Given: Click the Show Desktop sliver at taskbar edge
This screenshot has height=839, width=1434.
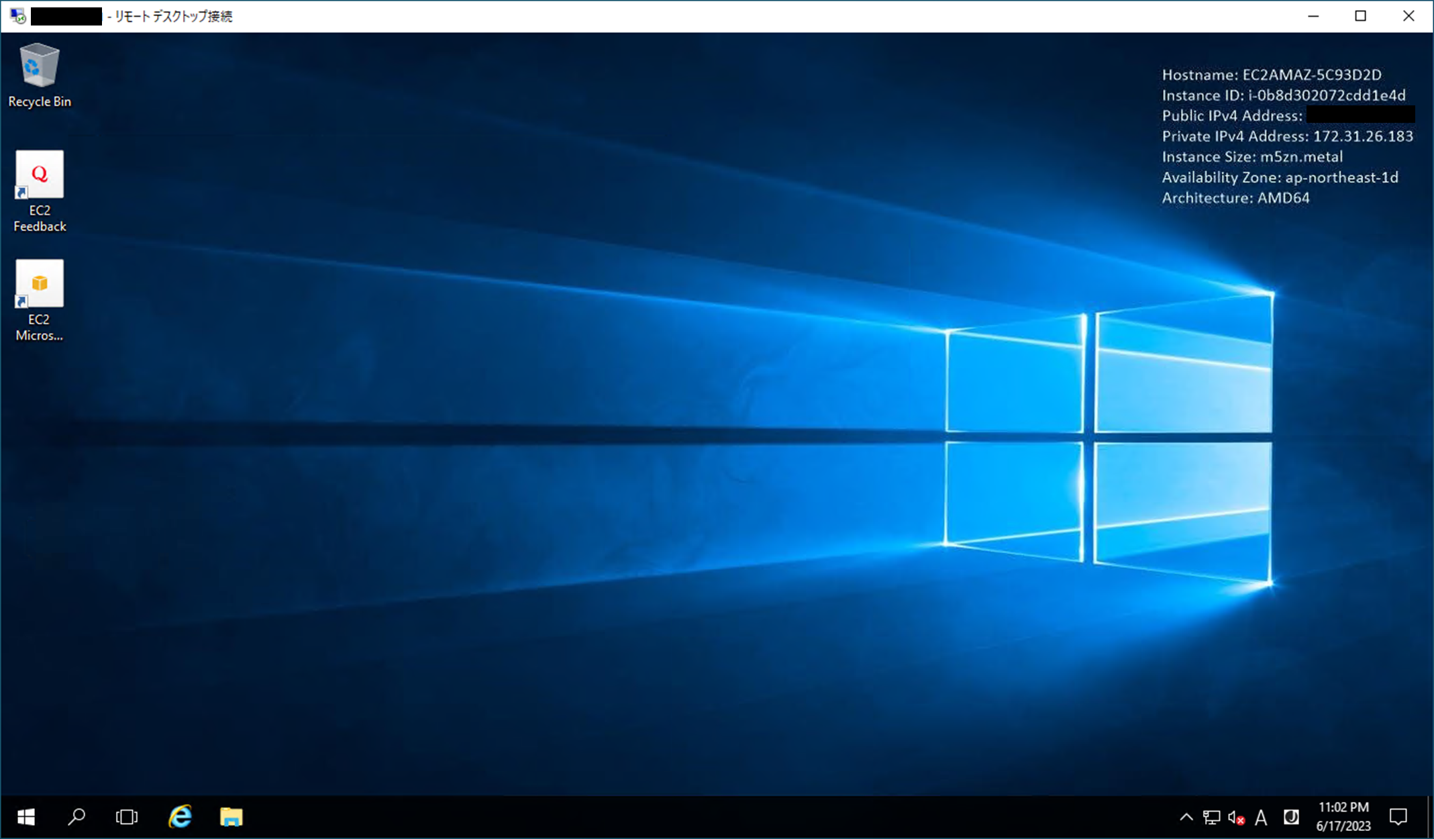Looking at the screenshot, I should tap(1430, 817).
